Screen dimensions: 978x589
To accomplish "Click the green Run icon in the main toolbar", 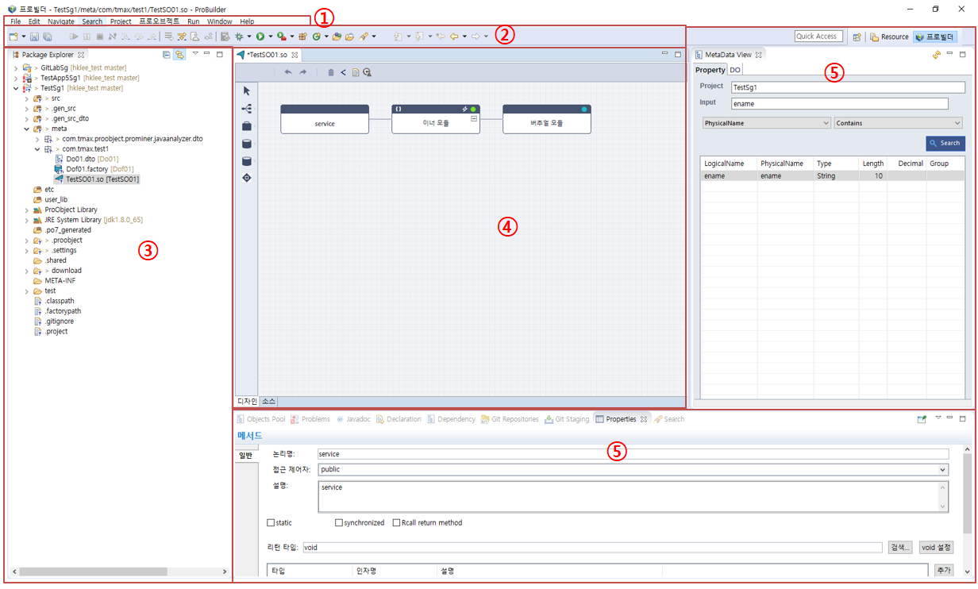I will [260, 37].
